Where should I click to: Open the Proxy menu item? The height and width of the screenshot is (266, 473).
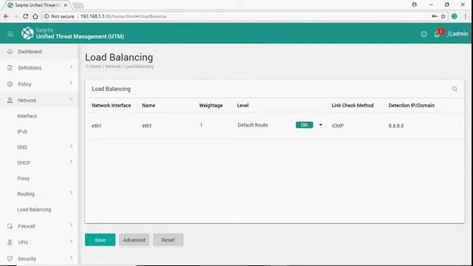(x=24, y=179)
